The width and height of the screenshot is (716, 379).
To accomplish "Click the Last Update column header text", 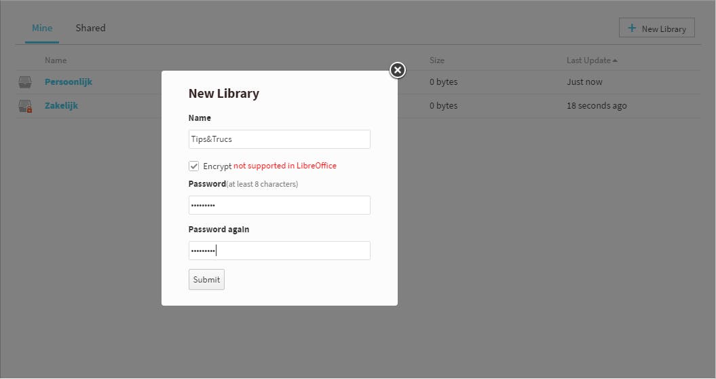I will click(x=588, y=60).
